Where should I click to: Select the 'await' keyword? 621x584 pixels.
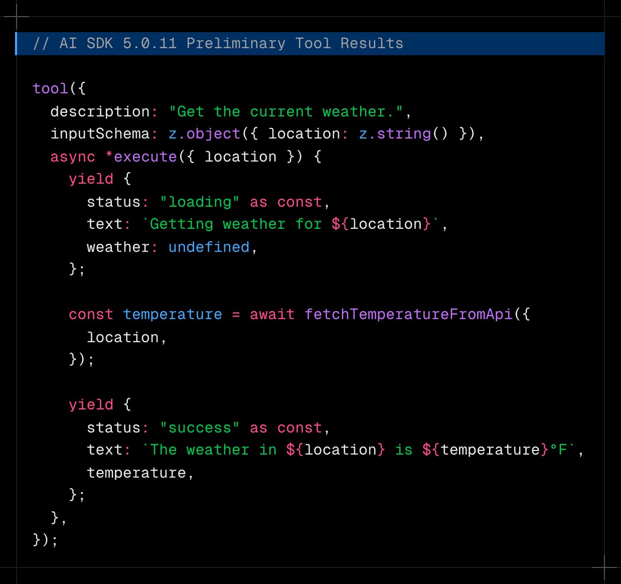(x=272, y=314)
